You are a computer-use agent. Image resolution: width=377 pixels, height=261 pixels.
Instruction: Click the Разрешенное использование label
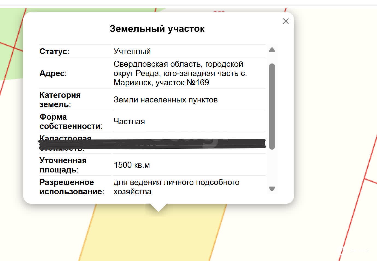(x=72, y=187)
